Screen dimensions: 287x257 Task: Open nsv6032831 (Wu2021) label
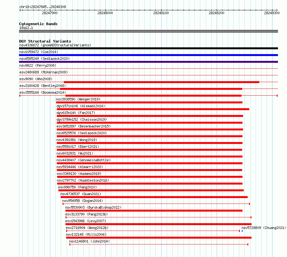(75, 153)
